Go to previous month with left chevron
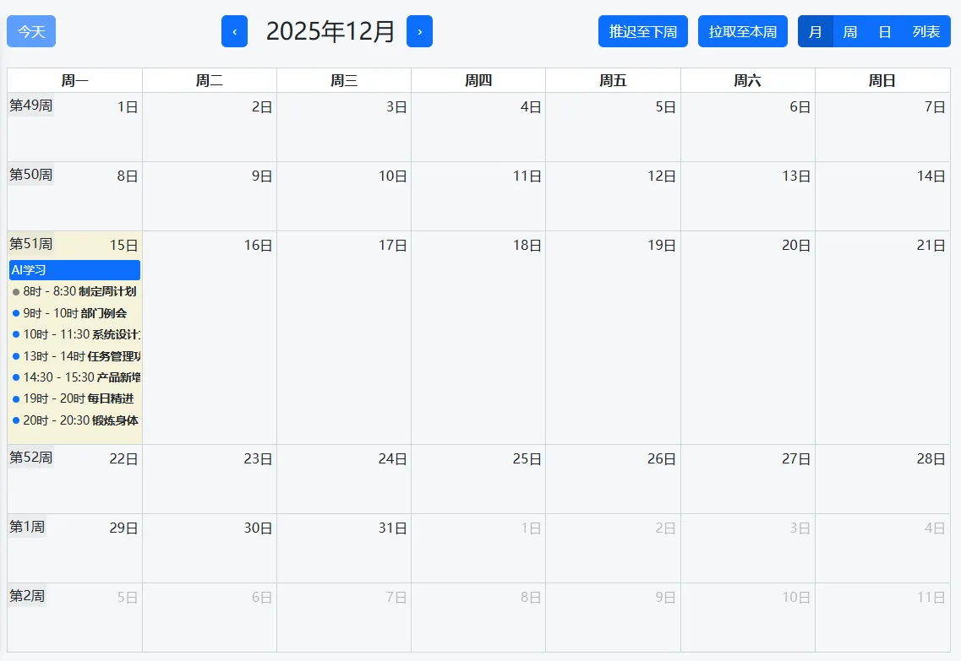This screenshot has height=661, width=961. pos(234,31)
